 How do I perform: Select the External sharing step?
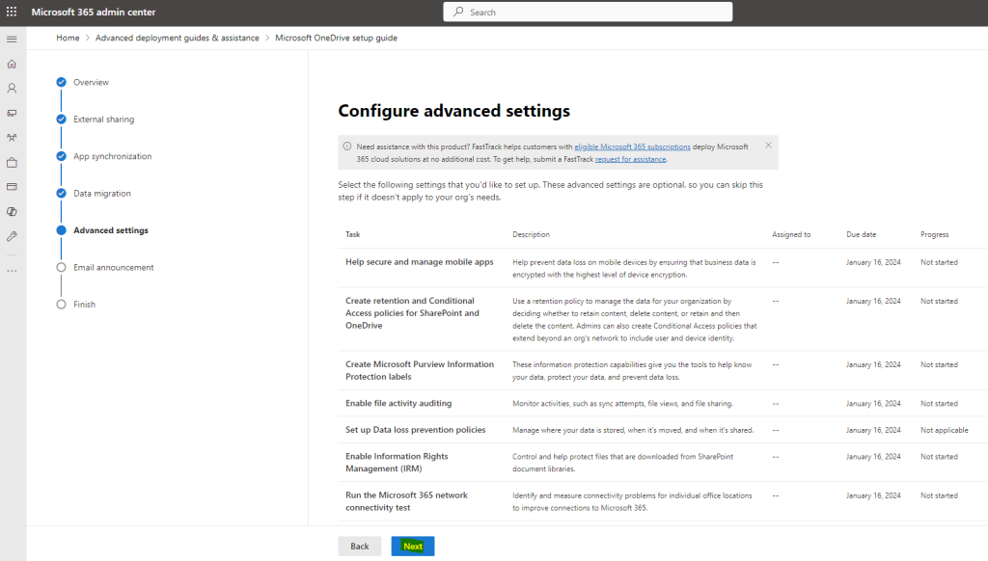(103, 119)
